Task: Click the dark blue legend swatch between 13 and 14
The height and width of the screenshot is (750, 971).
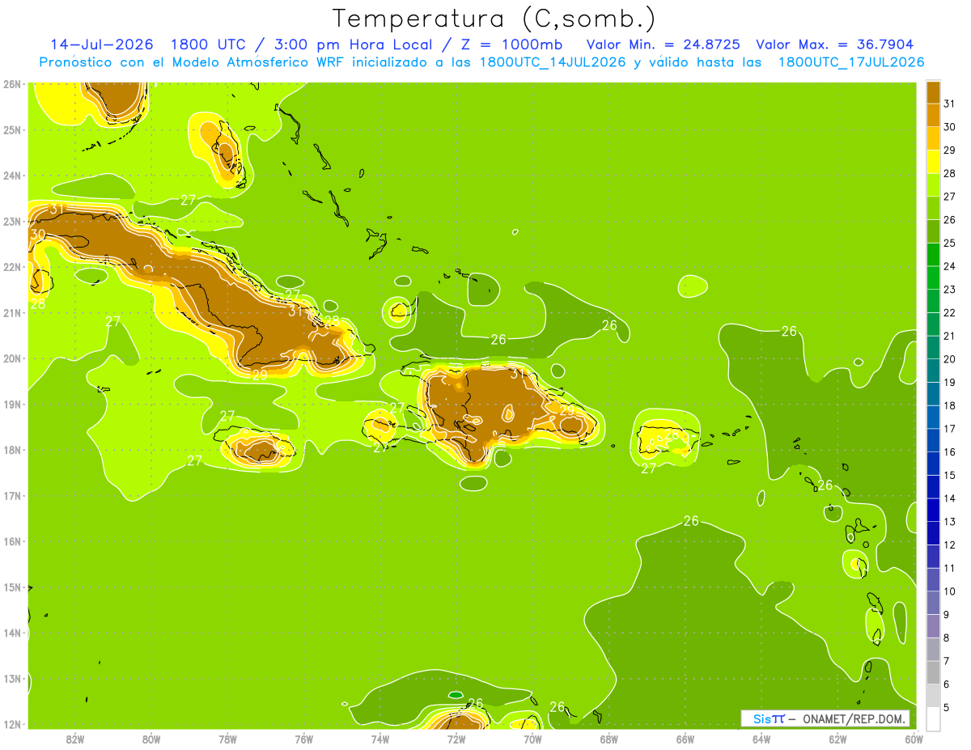Action: click(933, 510)
